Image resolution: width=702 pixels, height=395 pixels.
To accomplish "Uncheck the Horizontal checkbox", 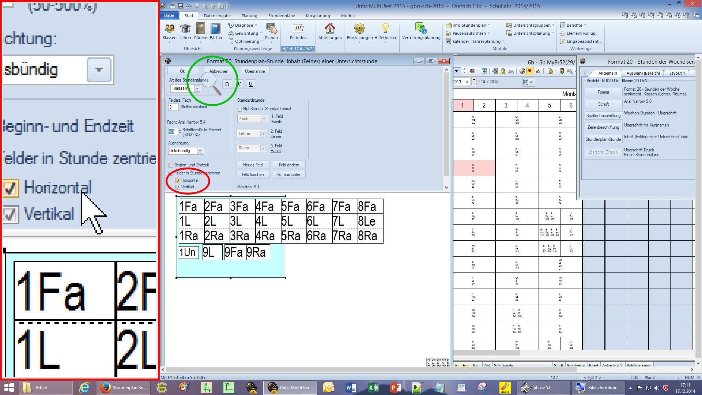I will (x=178, y=180).
